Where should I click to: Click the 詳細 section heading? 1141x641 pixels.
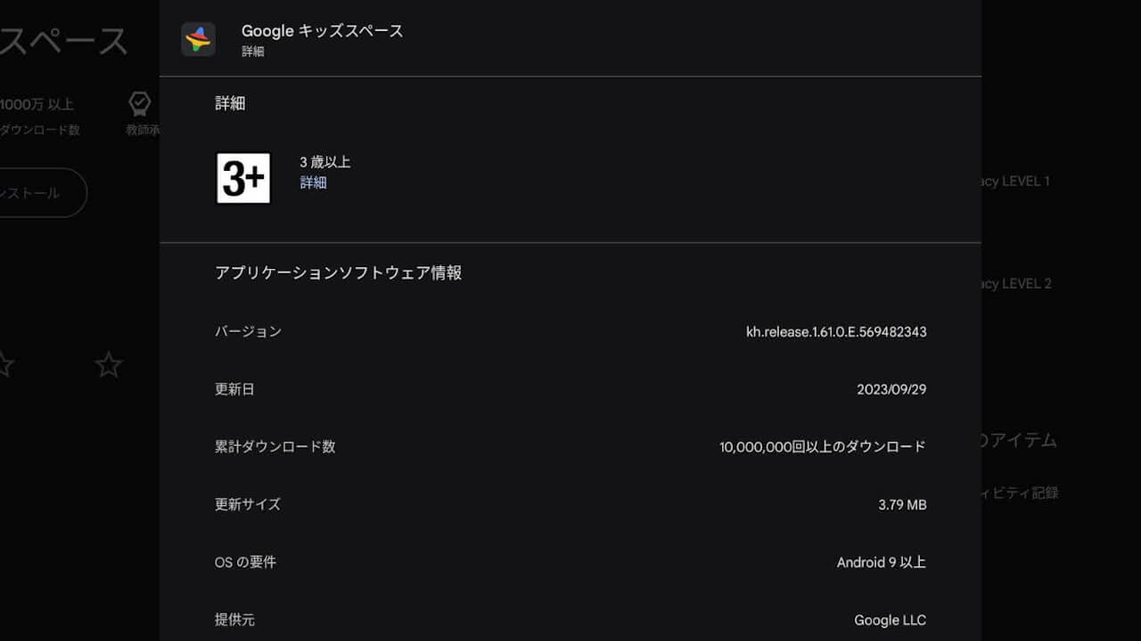(x=230, y=103)
